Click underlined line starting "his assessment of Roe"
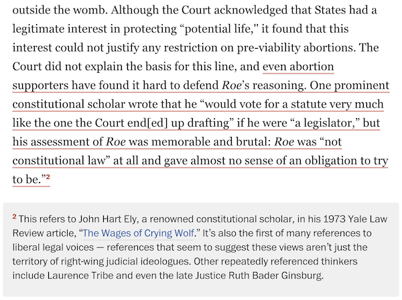This screenshot has height=300, width=402. tap(177, 142)
